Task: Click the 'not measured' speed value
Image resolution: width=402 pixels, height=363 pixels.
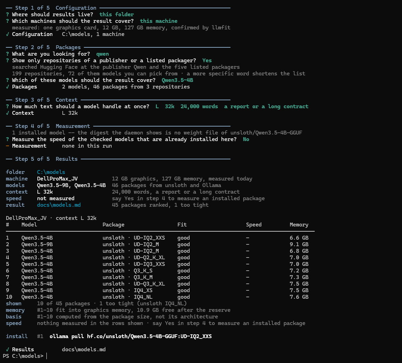Action: pyautogui.click(x=56, y=198)
